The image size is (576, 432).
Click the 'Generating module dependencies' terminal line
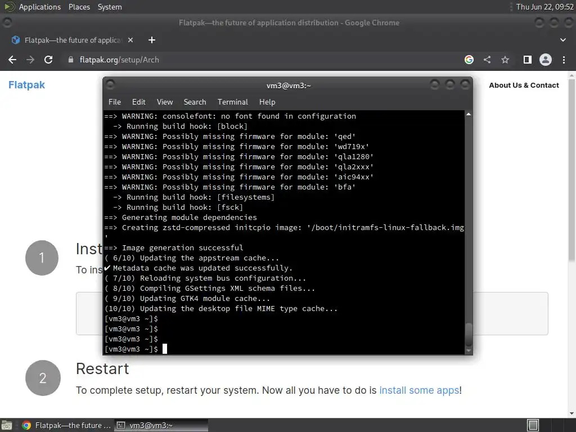pos(181,218)
